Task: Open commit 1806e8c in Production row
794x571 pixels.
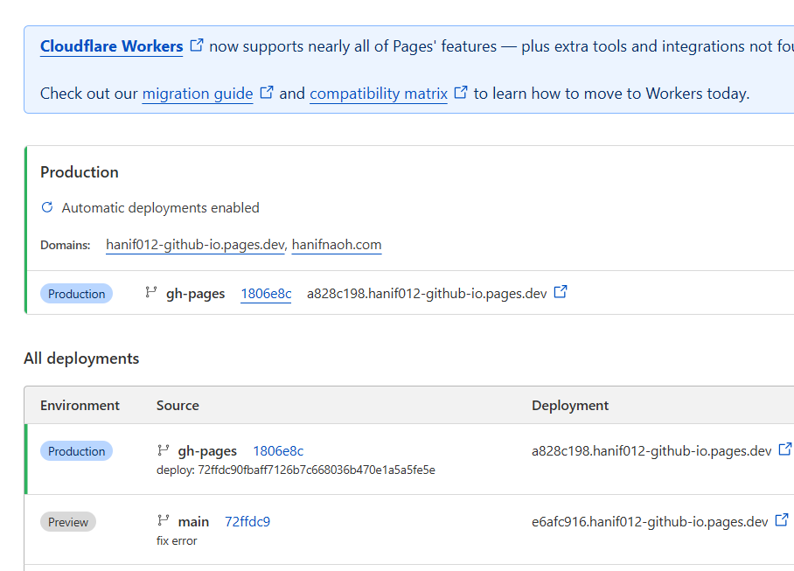Action: [x=266, y=293]
